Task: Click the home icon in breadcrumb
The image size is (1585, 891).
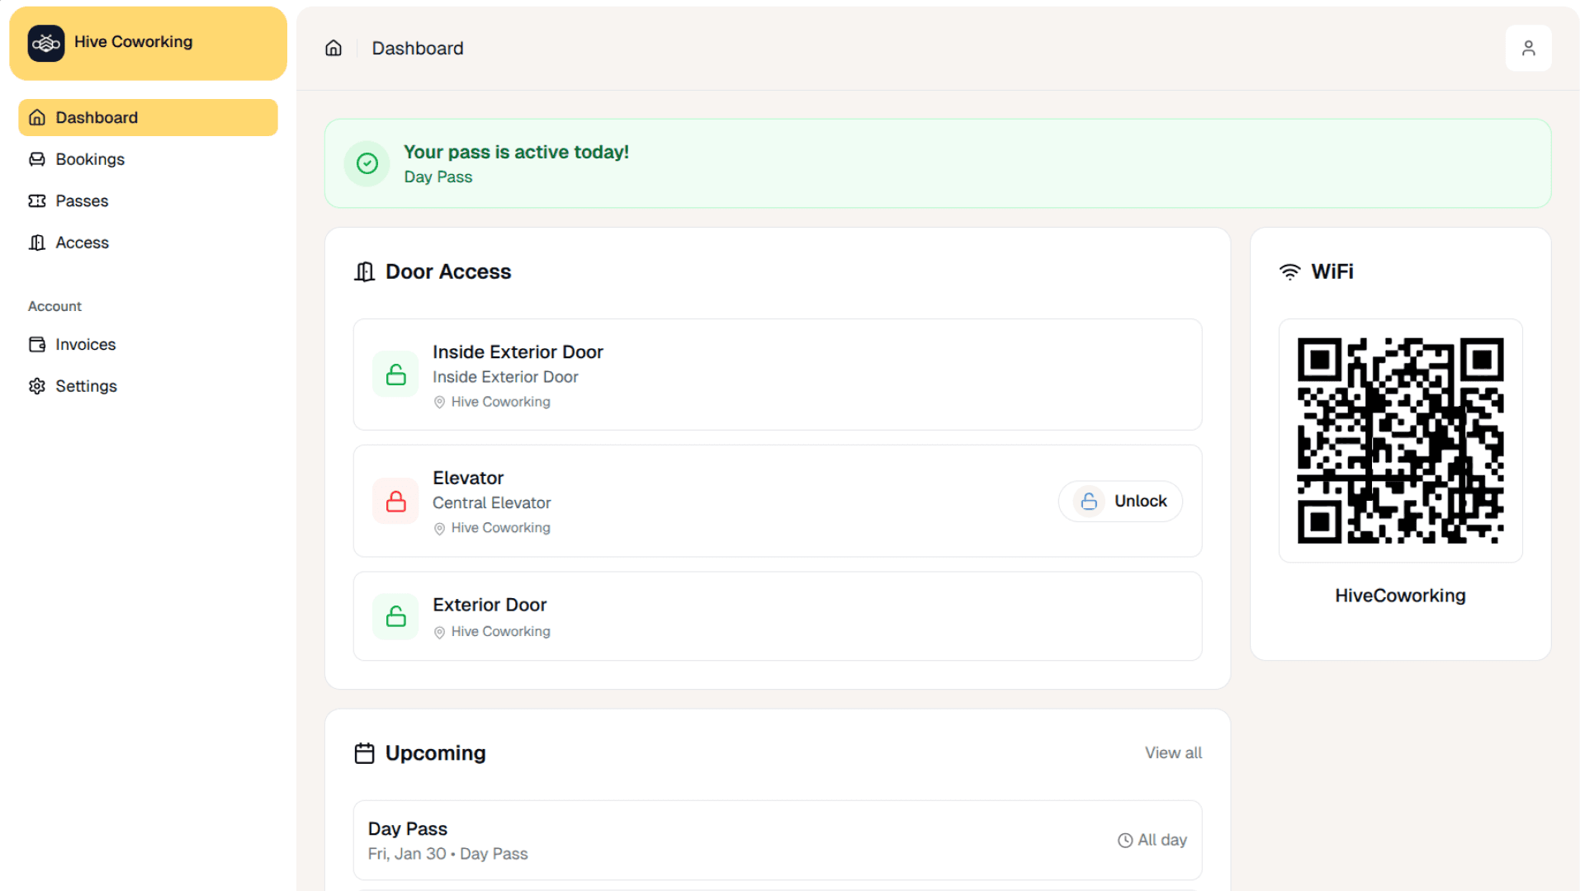Action: tap(334, 49)
